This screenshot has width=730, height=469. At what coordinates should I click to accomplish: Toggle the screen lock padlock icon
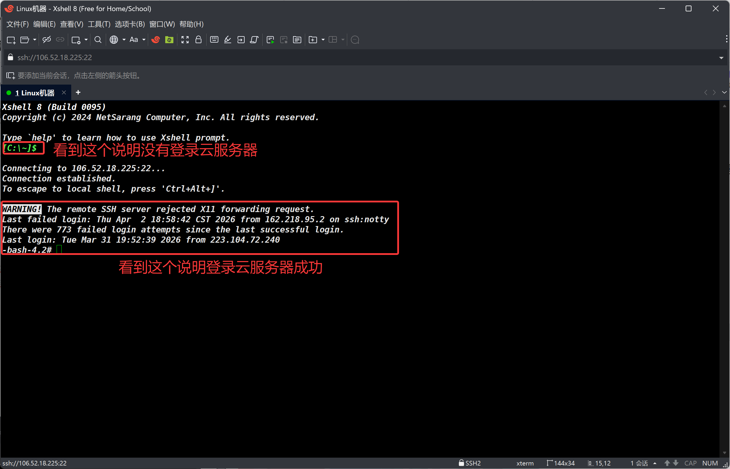pyautogui.click(x=198, y=40)
